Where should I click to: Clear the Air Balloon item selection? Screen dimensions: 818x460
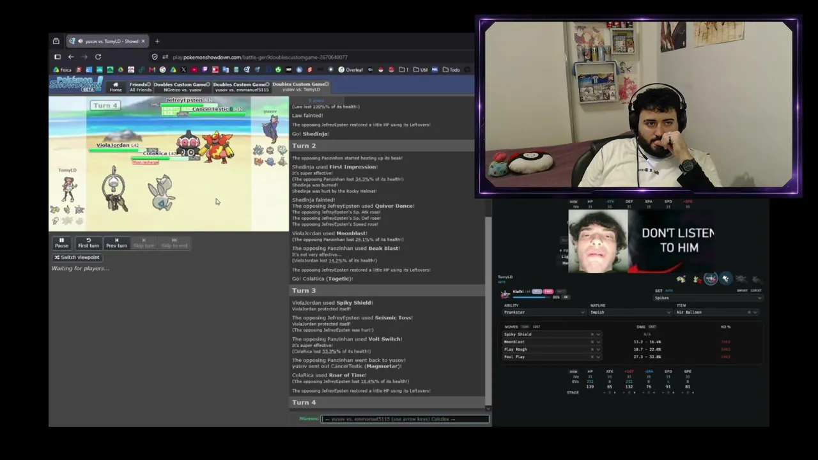749,312
